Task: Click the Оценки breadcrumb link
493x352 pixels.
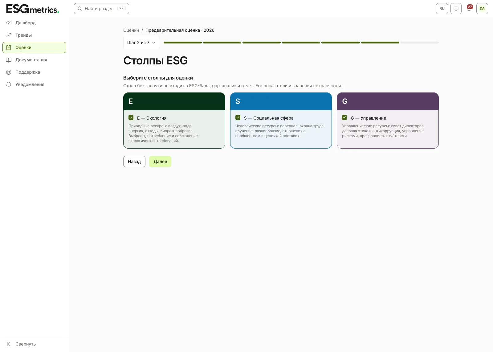Action: point(131,30)
